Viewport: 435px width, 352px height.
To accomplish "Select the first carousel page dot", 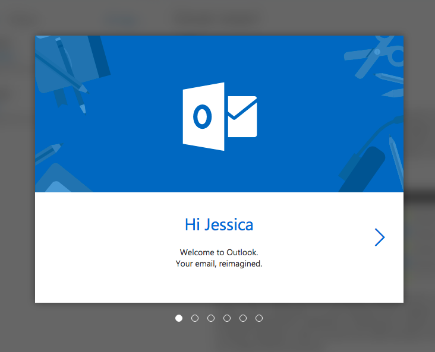I will click(179, 318).
